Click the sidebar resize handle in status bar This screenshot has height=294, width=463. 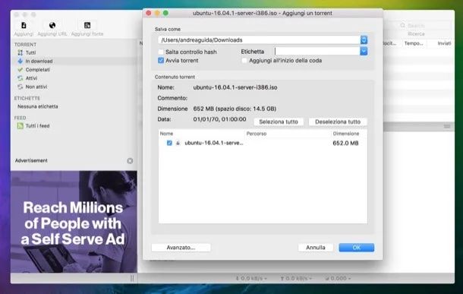click(132, 278)
